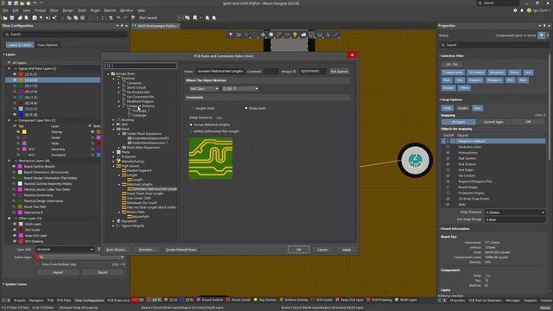Image resolution: width=553 pixels, height=311 pixels.
Task: Open the Layer Sets dropdown
Action: coord(65,250)
